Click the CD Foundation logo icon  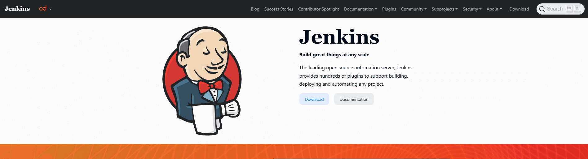pyautogui.click(x=43, y=9)
